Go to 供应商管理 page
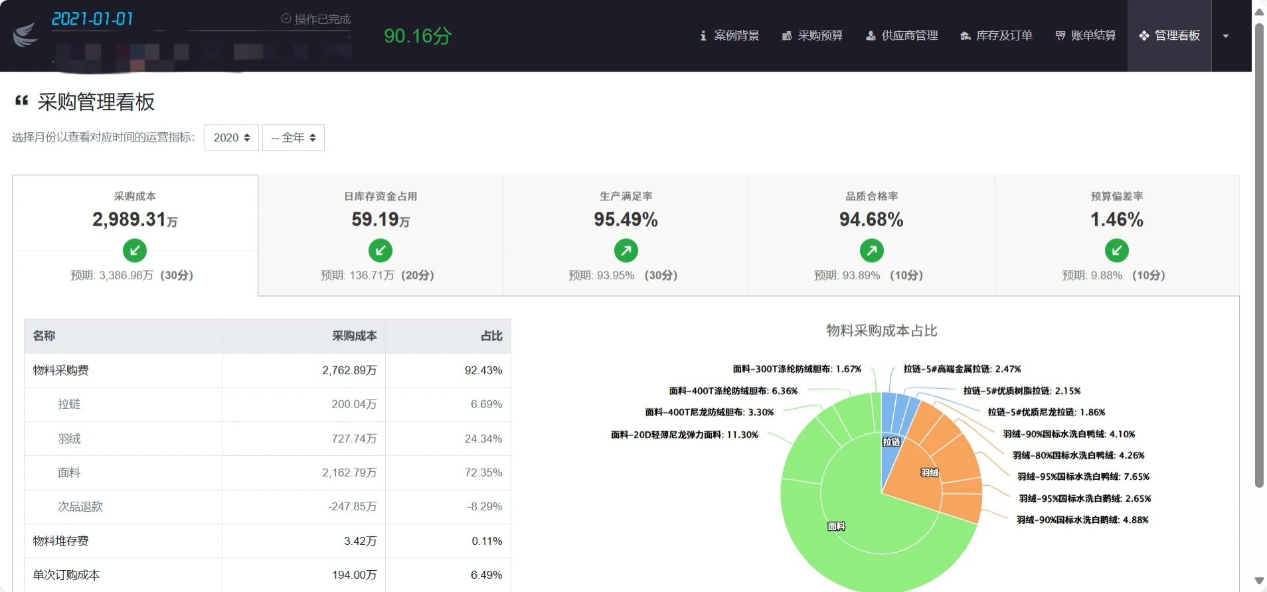Image resolution: width=1267 pixels, height=592 pixels. click(x=902, y=36)
